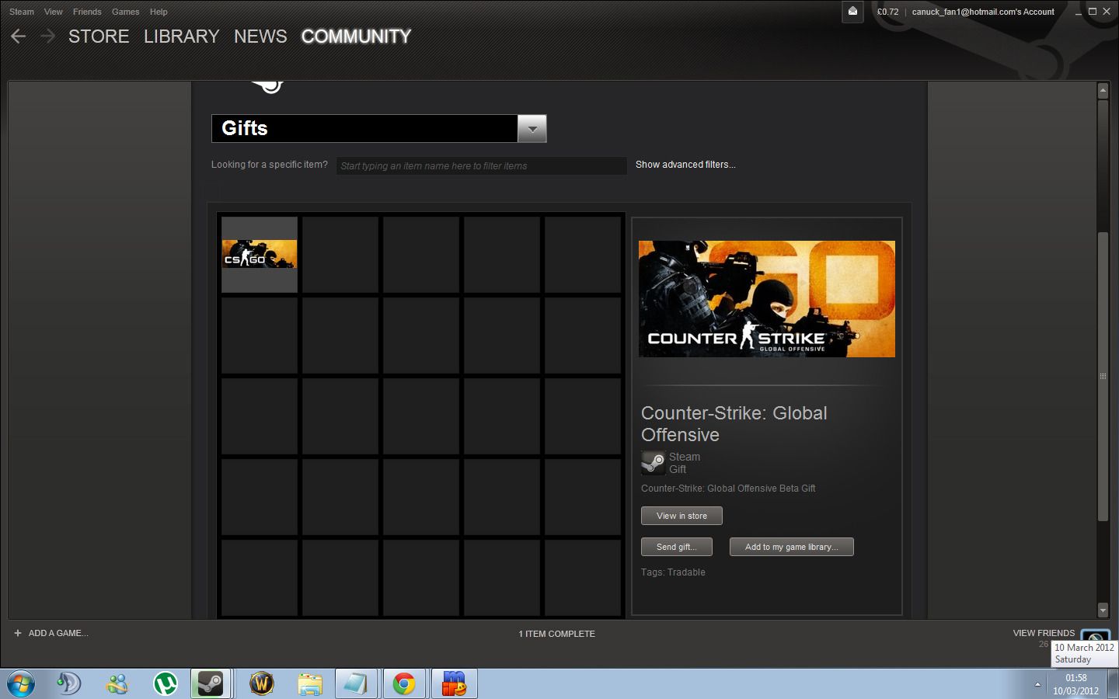Open the uTorrent taskbar icon

coord(166,684)
